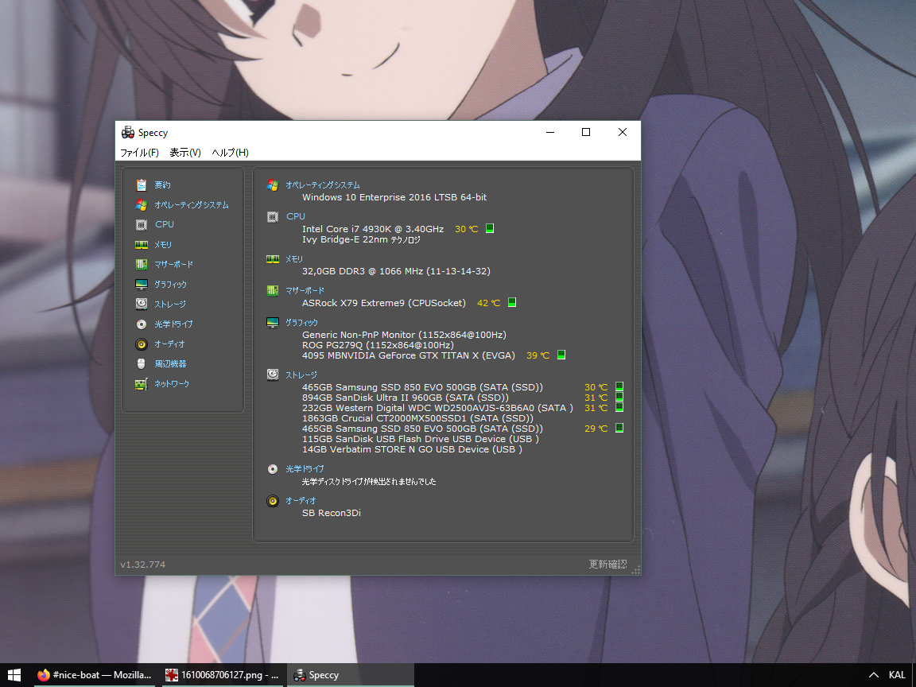Screen dimensions: 916x687
Task: Open the メモリ heading link in summary
Action: pos(294,258)
